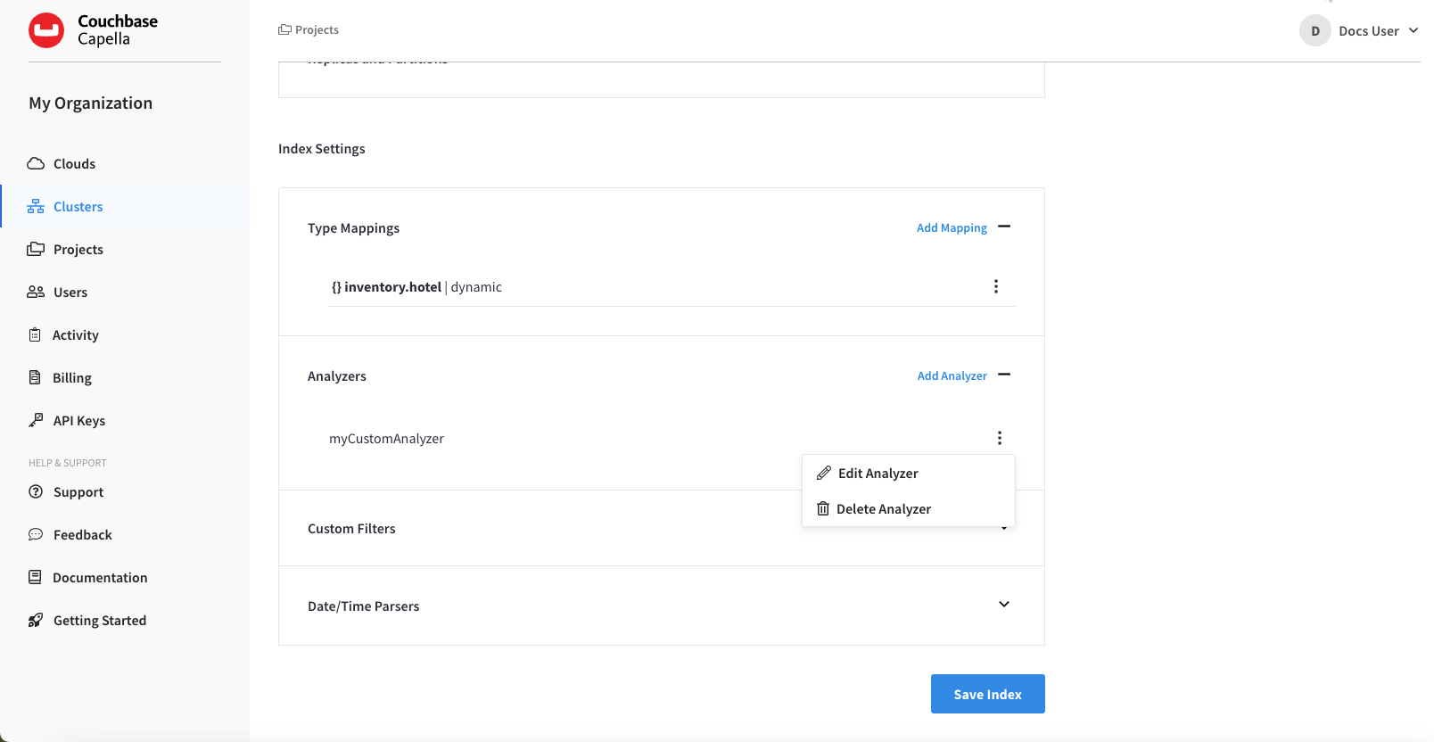Click the three-dot menu beside myCustomAnalyzer
Screen dimensions: 1434x742
point(1000,438)
